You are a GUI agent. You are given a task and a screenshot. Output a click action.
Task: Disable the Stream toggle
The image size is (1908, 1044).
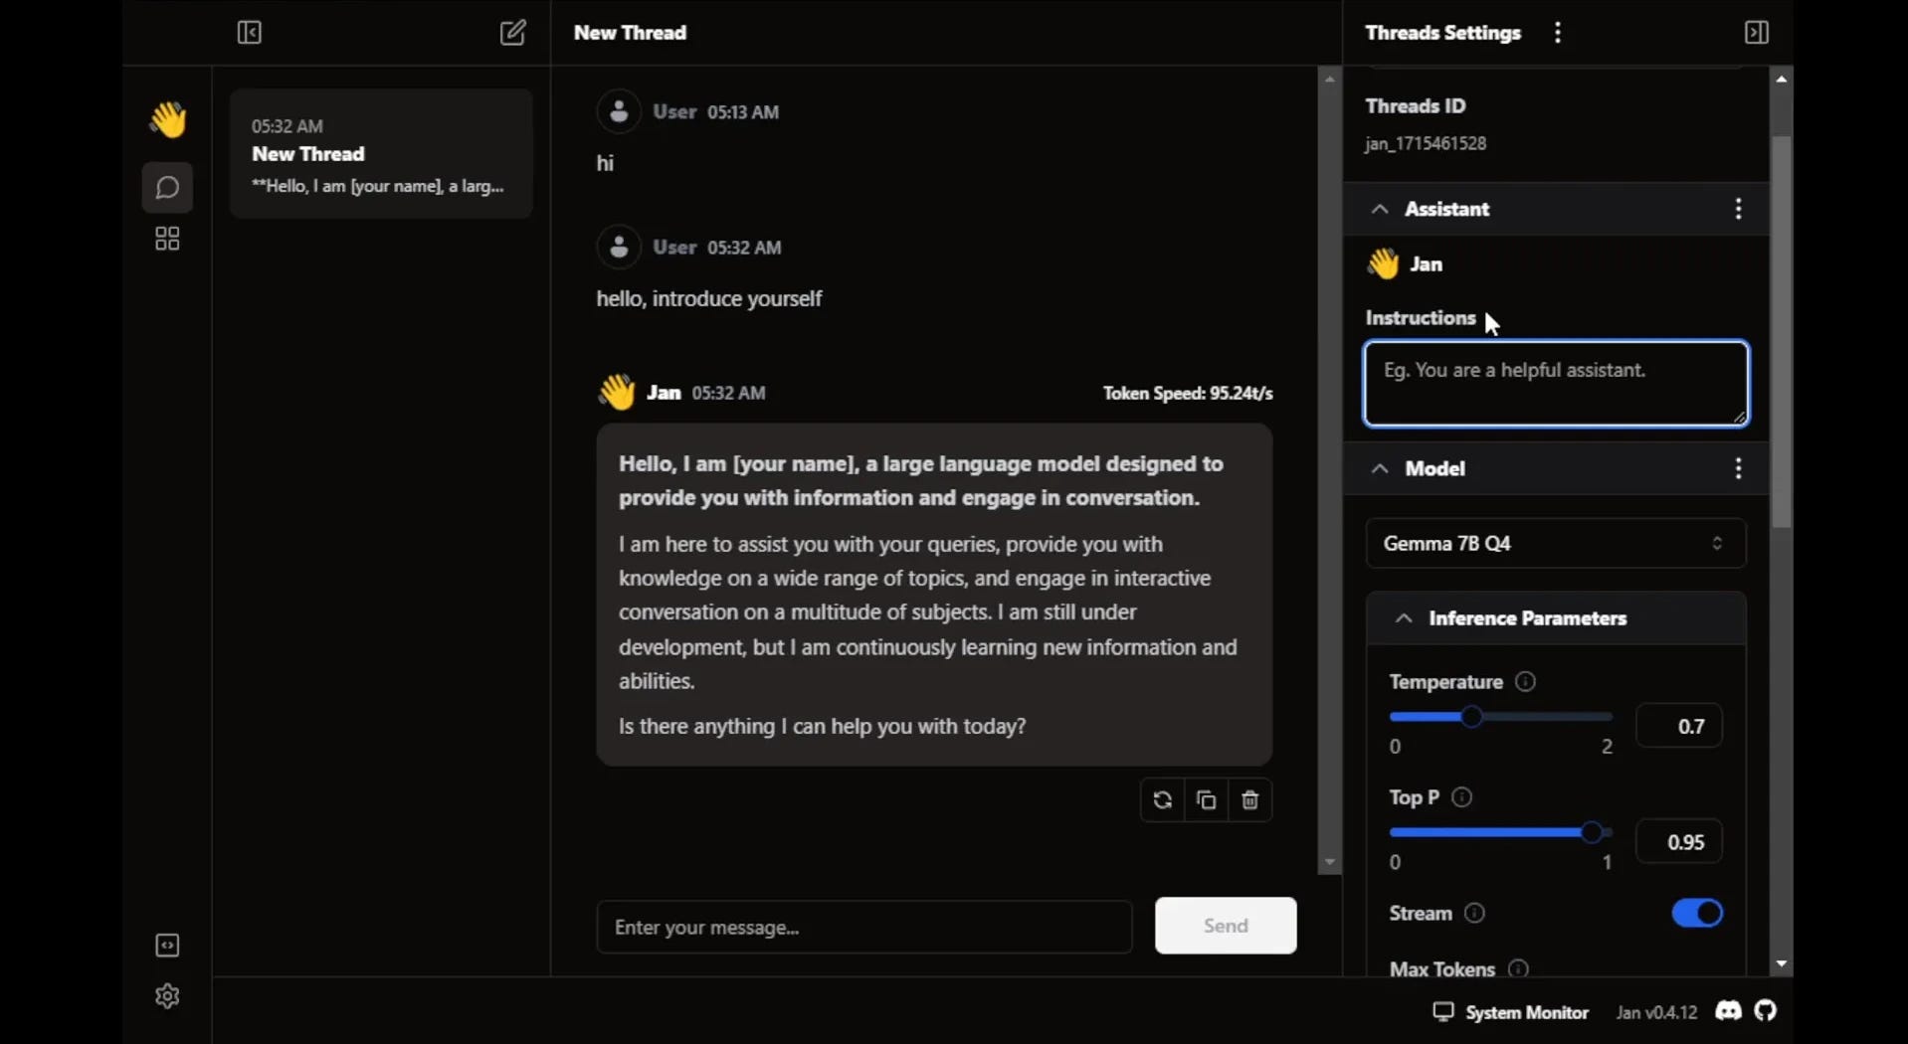click(1696, 913)
